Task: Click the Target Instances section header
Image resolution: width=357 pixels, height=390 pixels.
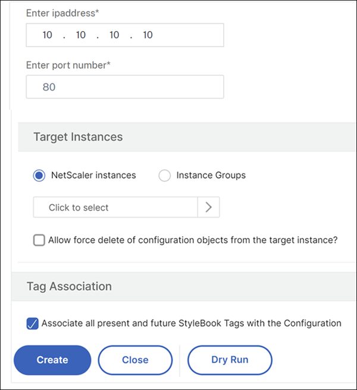Action: [187, 137]
